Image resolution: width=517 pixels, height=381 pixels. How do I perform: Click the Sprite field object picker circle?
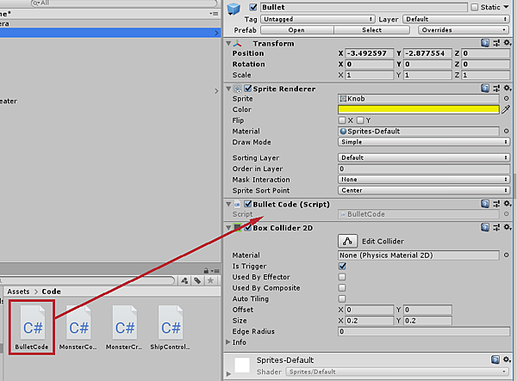[x=507, y=98]
